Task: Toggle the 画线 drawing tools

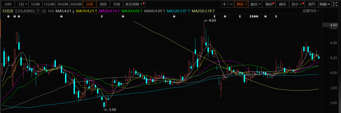Action: pyautogui.click(x=282, y=4)
